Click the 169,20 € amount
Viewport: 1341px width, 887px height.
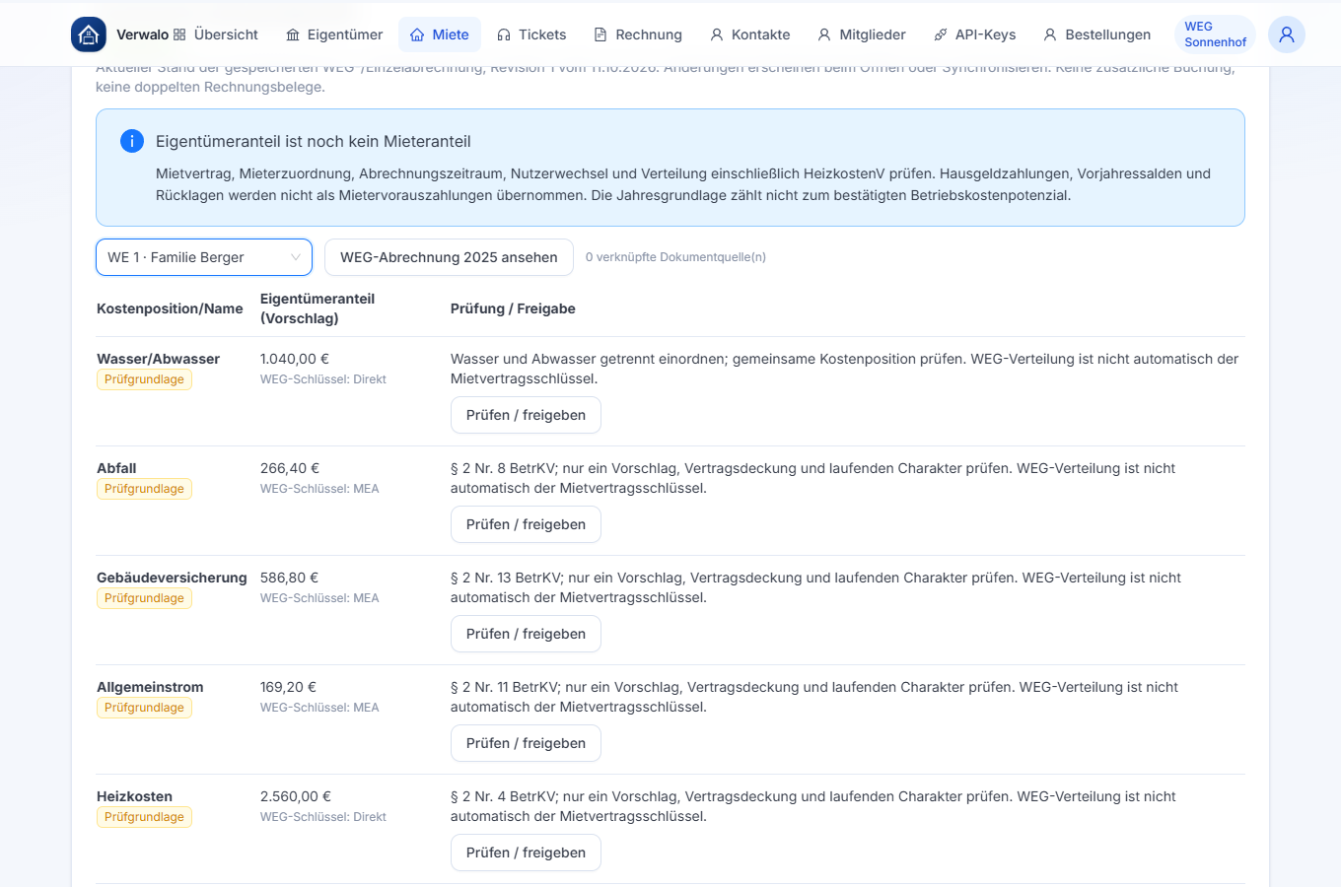pos(288,687)
